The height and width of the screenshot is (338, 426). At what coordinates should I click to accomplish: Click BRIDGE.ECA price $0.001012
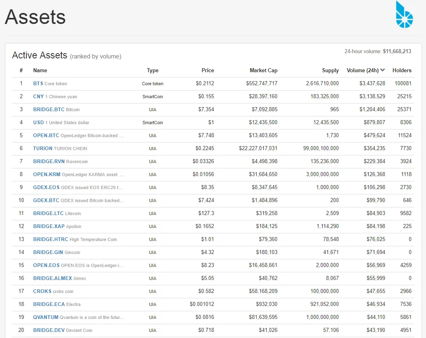coord(202,304)
